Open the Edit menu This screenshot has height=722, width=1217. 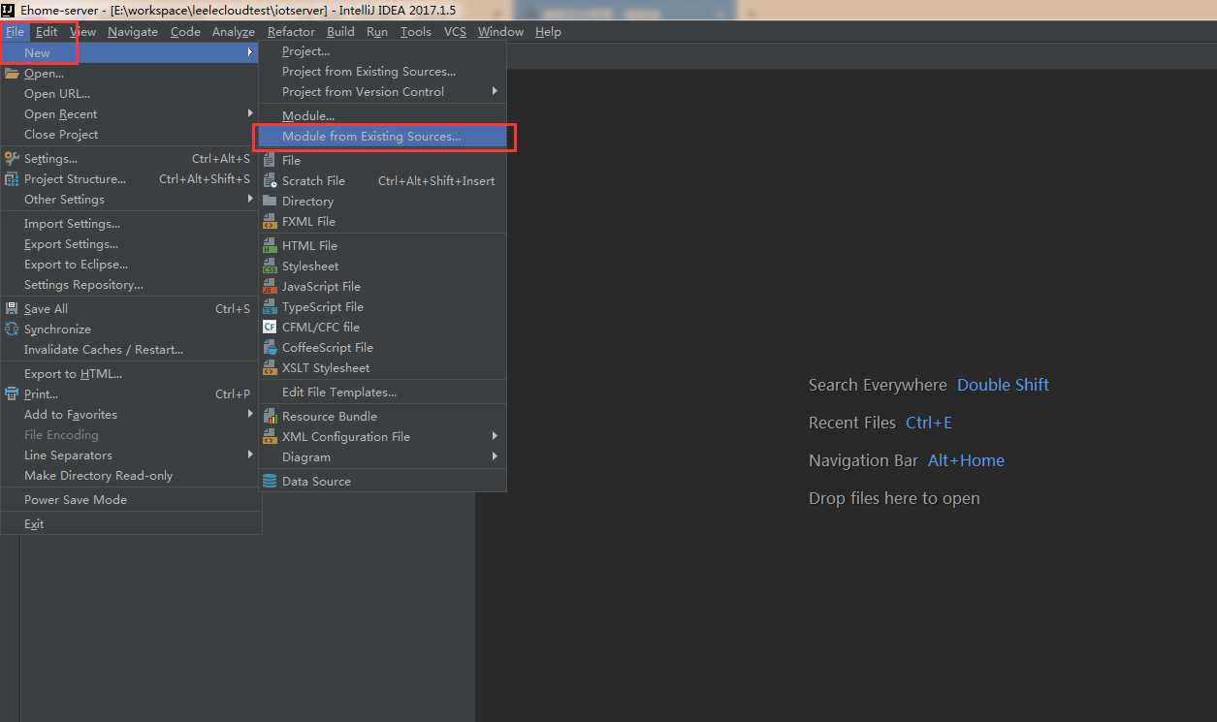(x=47, y=31)
